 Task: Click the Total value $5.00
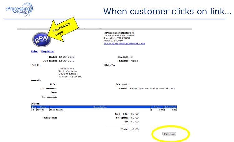[135, 129]
